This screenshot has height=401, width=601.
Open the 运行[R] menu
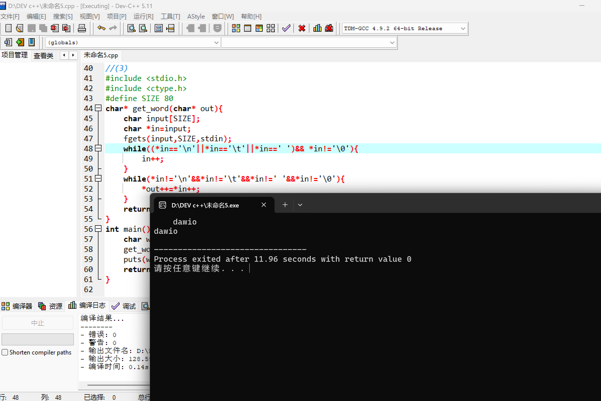point(143,17)
